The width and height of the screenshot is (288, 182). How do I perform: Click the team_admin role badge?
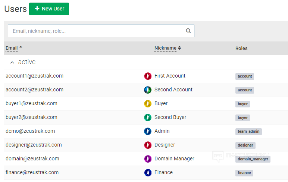[x=248, y=131]
